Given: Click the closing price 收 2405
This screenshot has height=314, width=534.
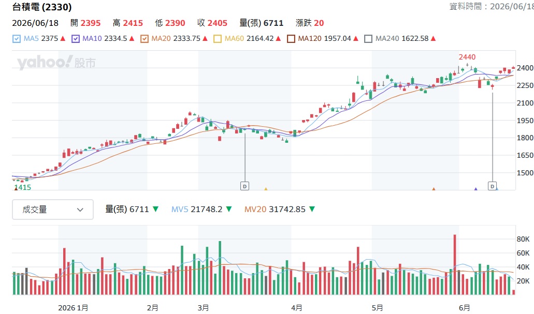Looking at the screenshot, I should point(212,23).
